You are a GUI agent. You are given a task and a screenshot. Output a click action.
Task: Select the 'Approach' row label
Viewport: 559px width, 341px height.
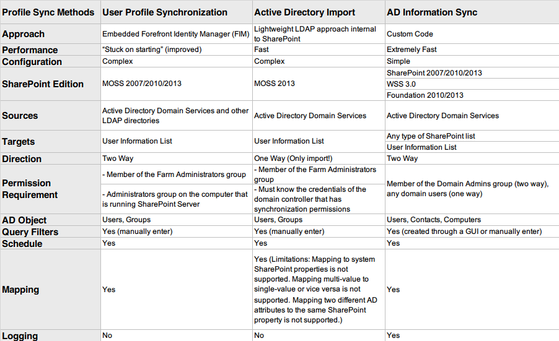[50, 34]
